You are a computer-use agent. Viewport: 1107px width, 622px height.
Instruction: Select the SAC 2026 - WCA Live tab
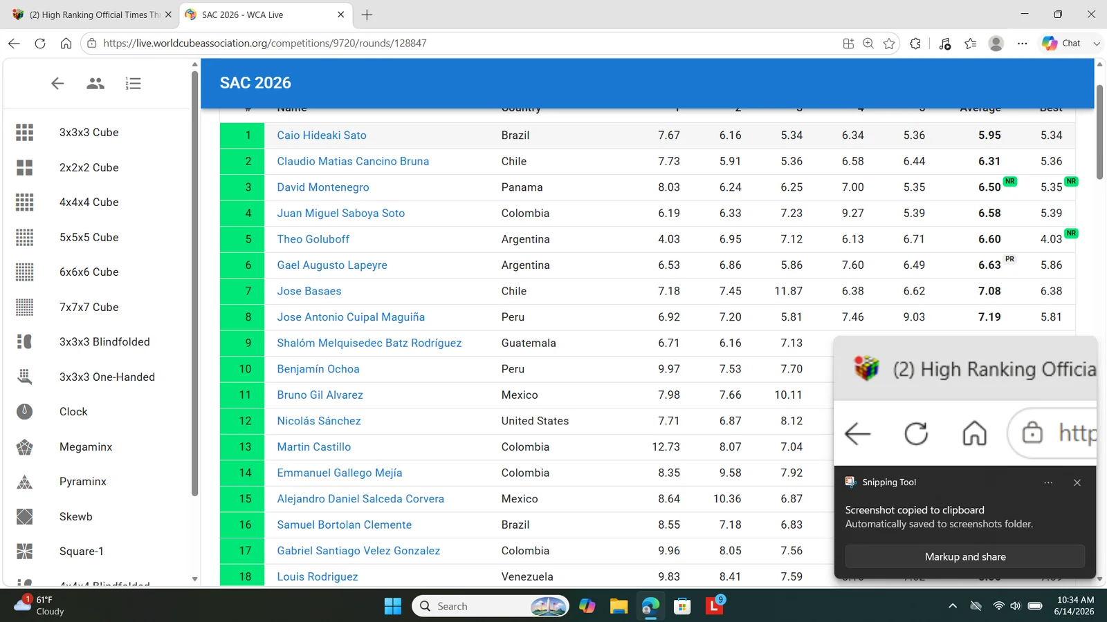[x=266, y=15]
